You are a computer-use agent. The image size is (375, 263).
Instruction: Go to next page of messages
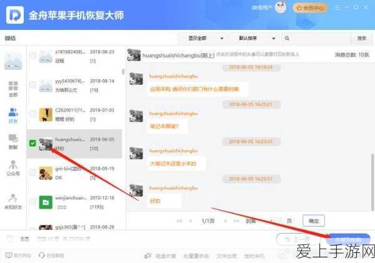[225, 221]
